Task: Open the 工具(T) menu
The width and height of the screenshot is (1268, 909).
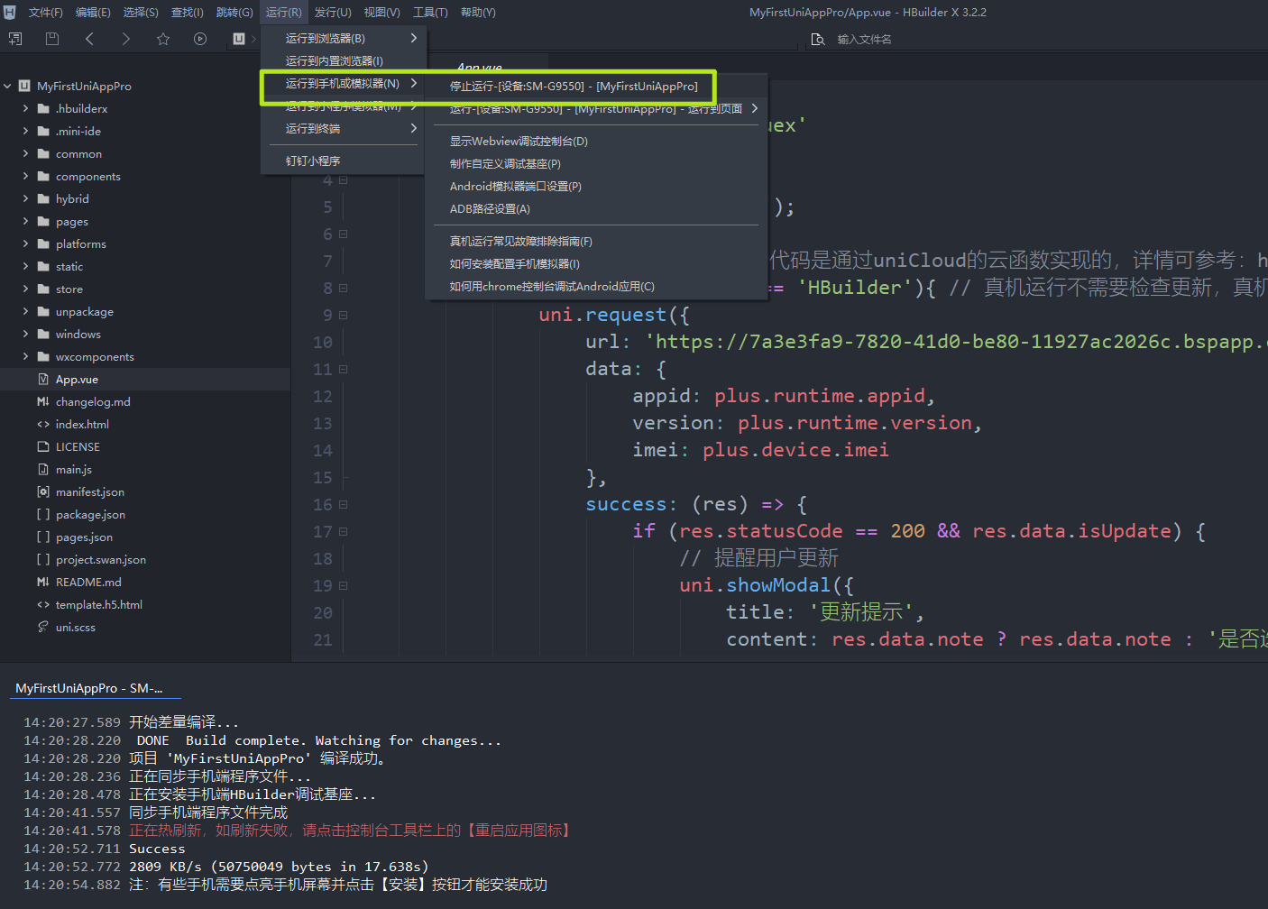Action: (430, 13)
